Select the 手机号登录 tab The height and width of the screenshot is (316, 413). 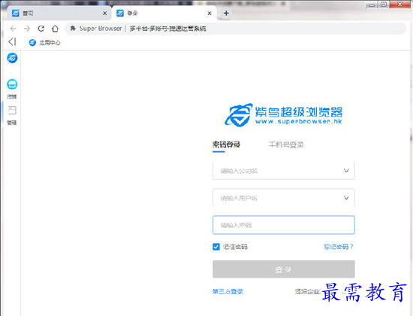[286, 144]
